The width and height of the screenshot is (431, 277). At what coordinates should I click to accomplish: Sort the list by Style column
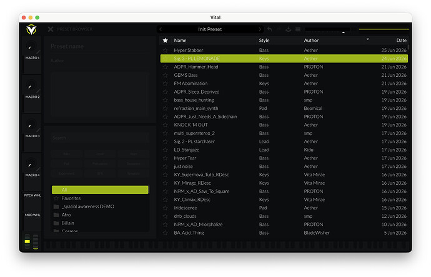(x=264, y=41)
